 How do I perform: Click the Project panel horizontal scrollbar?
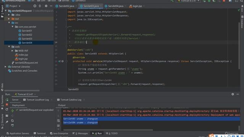(22, 91)
